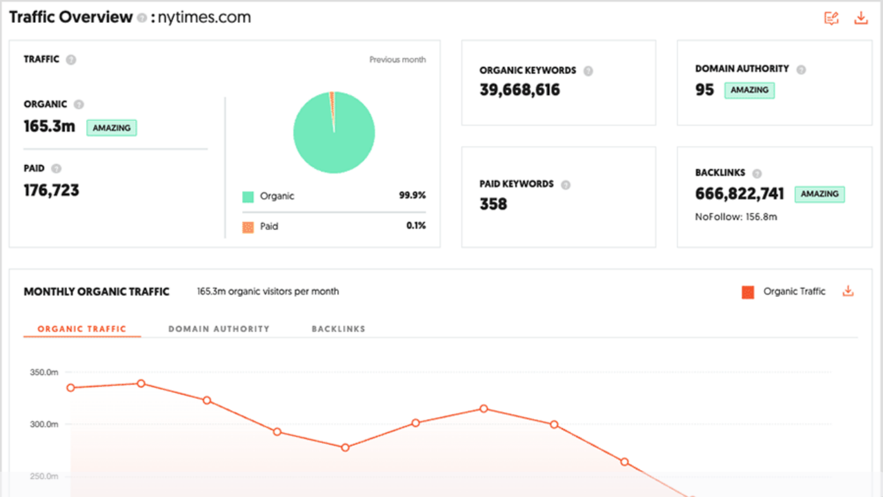
Task: Click the question mark next to PAID
Action: pyautogui.click(x=56, y=168)
